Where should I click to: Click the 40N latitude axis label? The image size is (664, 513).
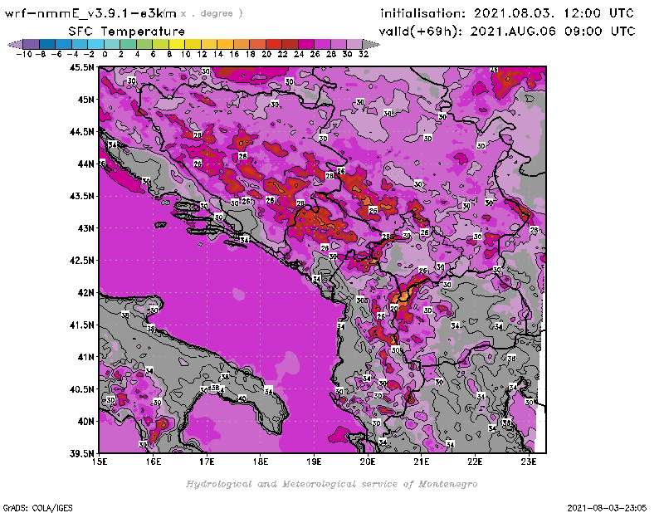[85, 422]
